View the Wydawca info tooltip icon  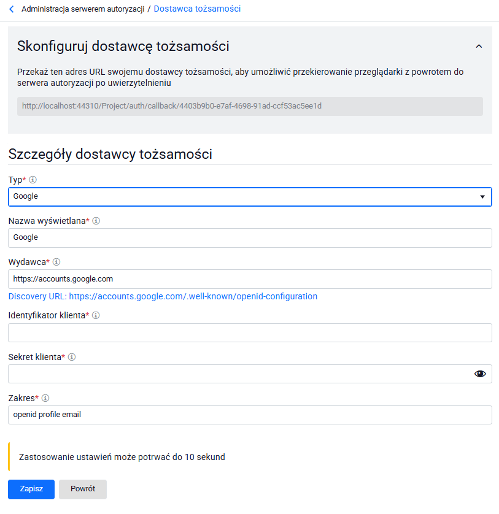coord(56,262)
